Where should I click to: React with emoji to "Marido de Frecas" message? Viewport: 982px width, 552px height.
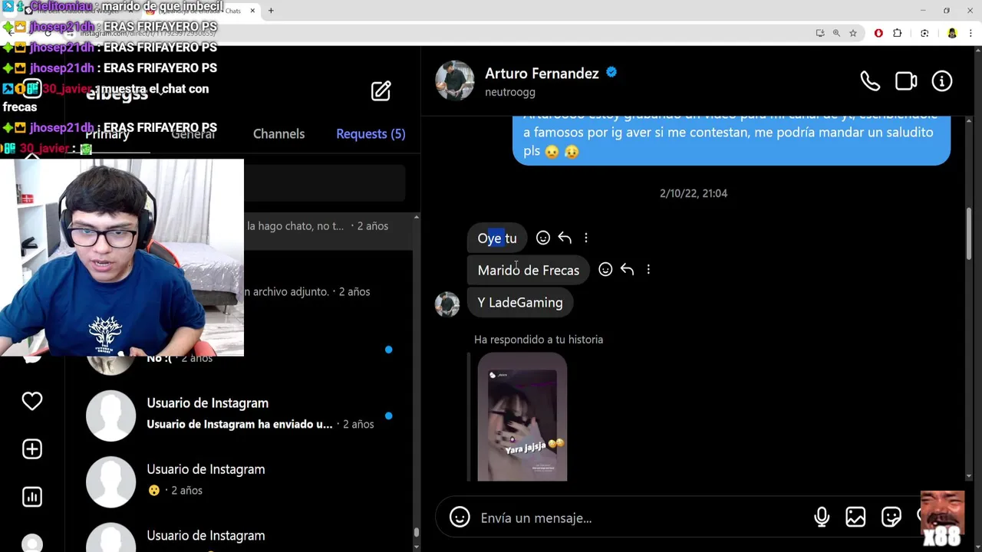coord(605,270)
